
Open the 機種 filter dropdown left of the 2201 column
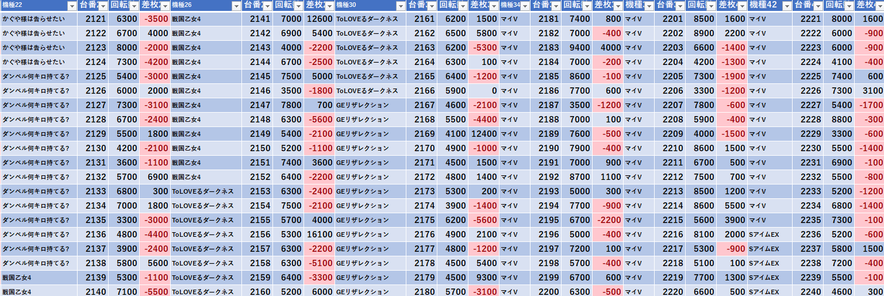pos(648,6)
